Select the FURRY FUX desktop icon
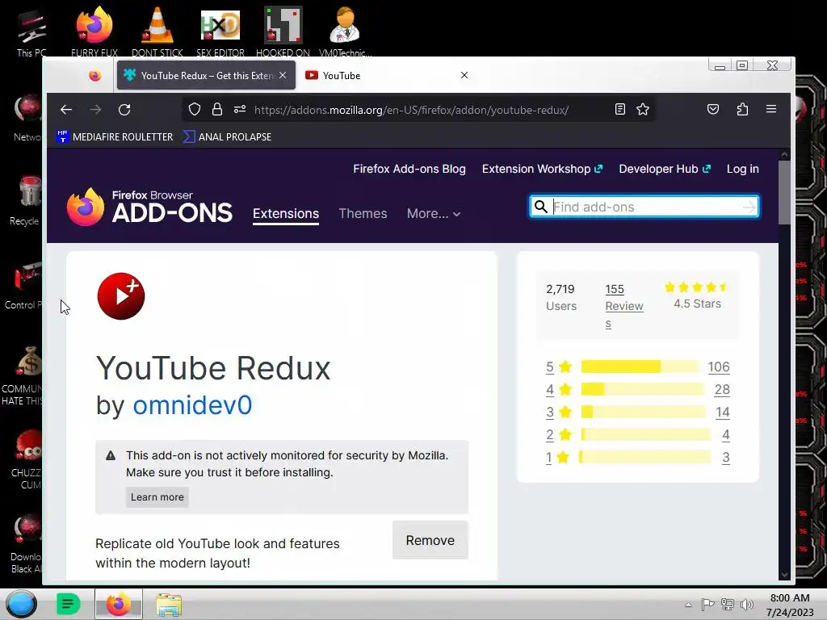Viewport: 827px width, 620px height. point(94,31)
